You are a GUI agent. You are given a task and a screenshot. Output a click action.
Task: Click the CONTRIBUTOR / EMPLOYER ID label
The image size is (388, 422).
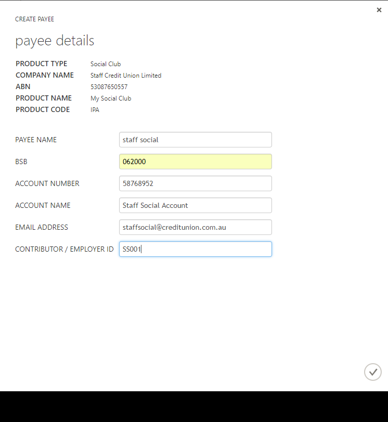coord(64,249)
